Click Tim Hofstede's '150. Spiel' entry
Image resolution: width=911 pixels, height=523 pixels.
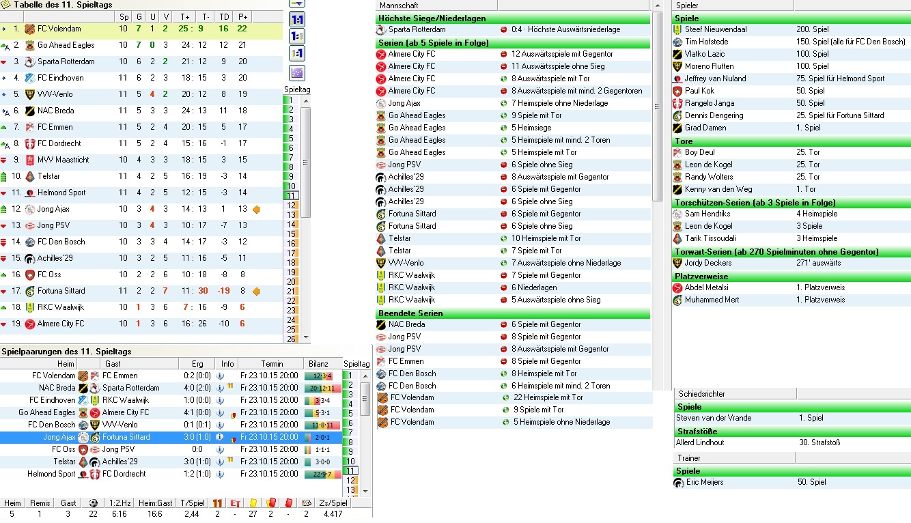851,42
